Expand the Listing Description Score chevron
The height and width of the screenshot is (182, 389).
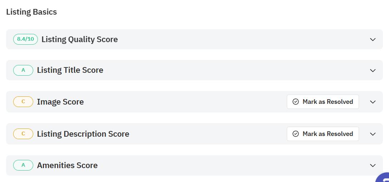click(373, 134)
